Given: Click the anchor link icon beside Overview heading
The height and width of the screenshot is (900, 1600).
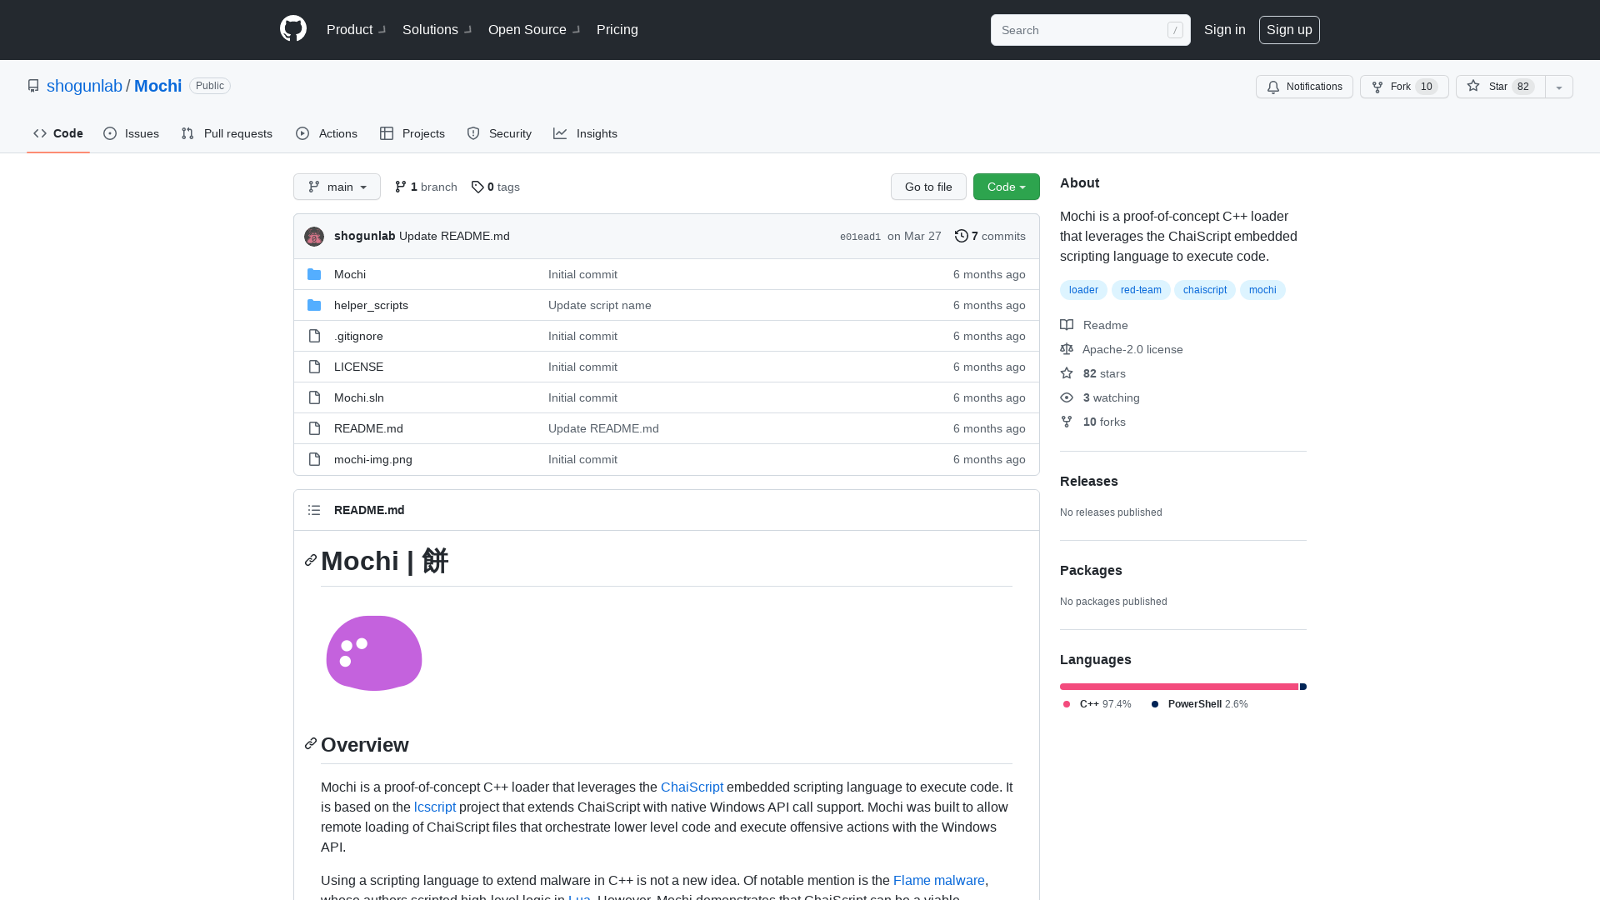Looking at the screenshot, I should click(x=311, y=743).
